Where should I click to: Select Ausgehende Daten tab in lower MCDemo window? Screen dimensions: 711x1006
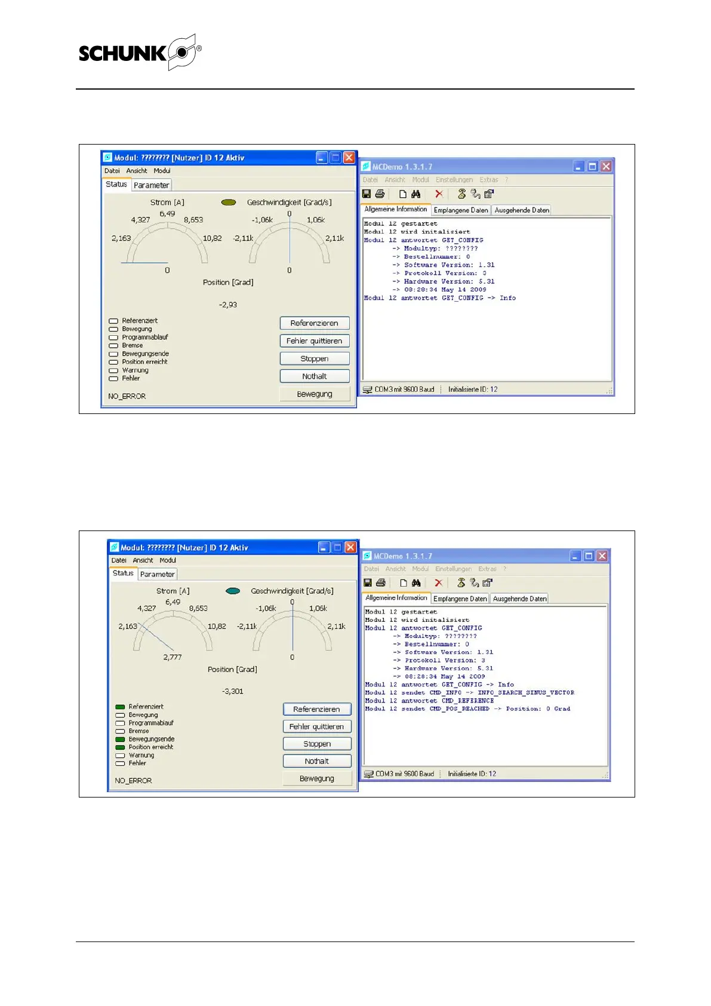point(519,599)
